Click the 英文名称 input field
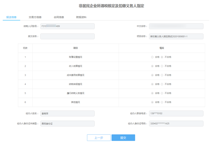The width and height of the screenshot is (210, 144). coord(67,36)
